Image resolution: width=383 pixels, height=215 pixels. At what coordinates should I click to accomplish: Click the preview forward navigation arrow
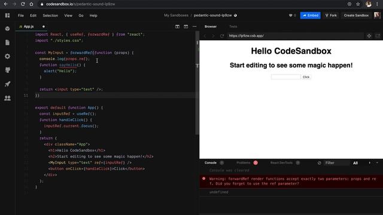tap(213, 36)
